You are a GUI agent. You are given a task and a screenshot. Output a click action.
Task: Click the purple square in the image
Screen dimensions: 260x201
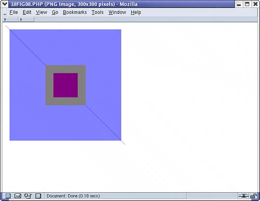[66, 85]
